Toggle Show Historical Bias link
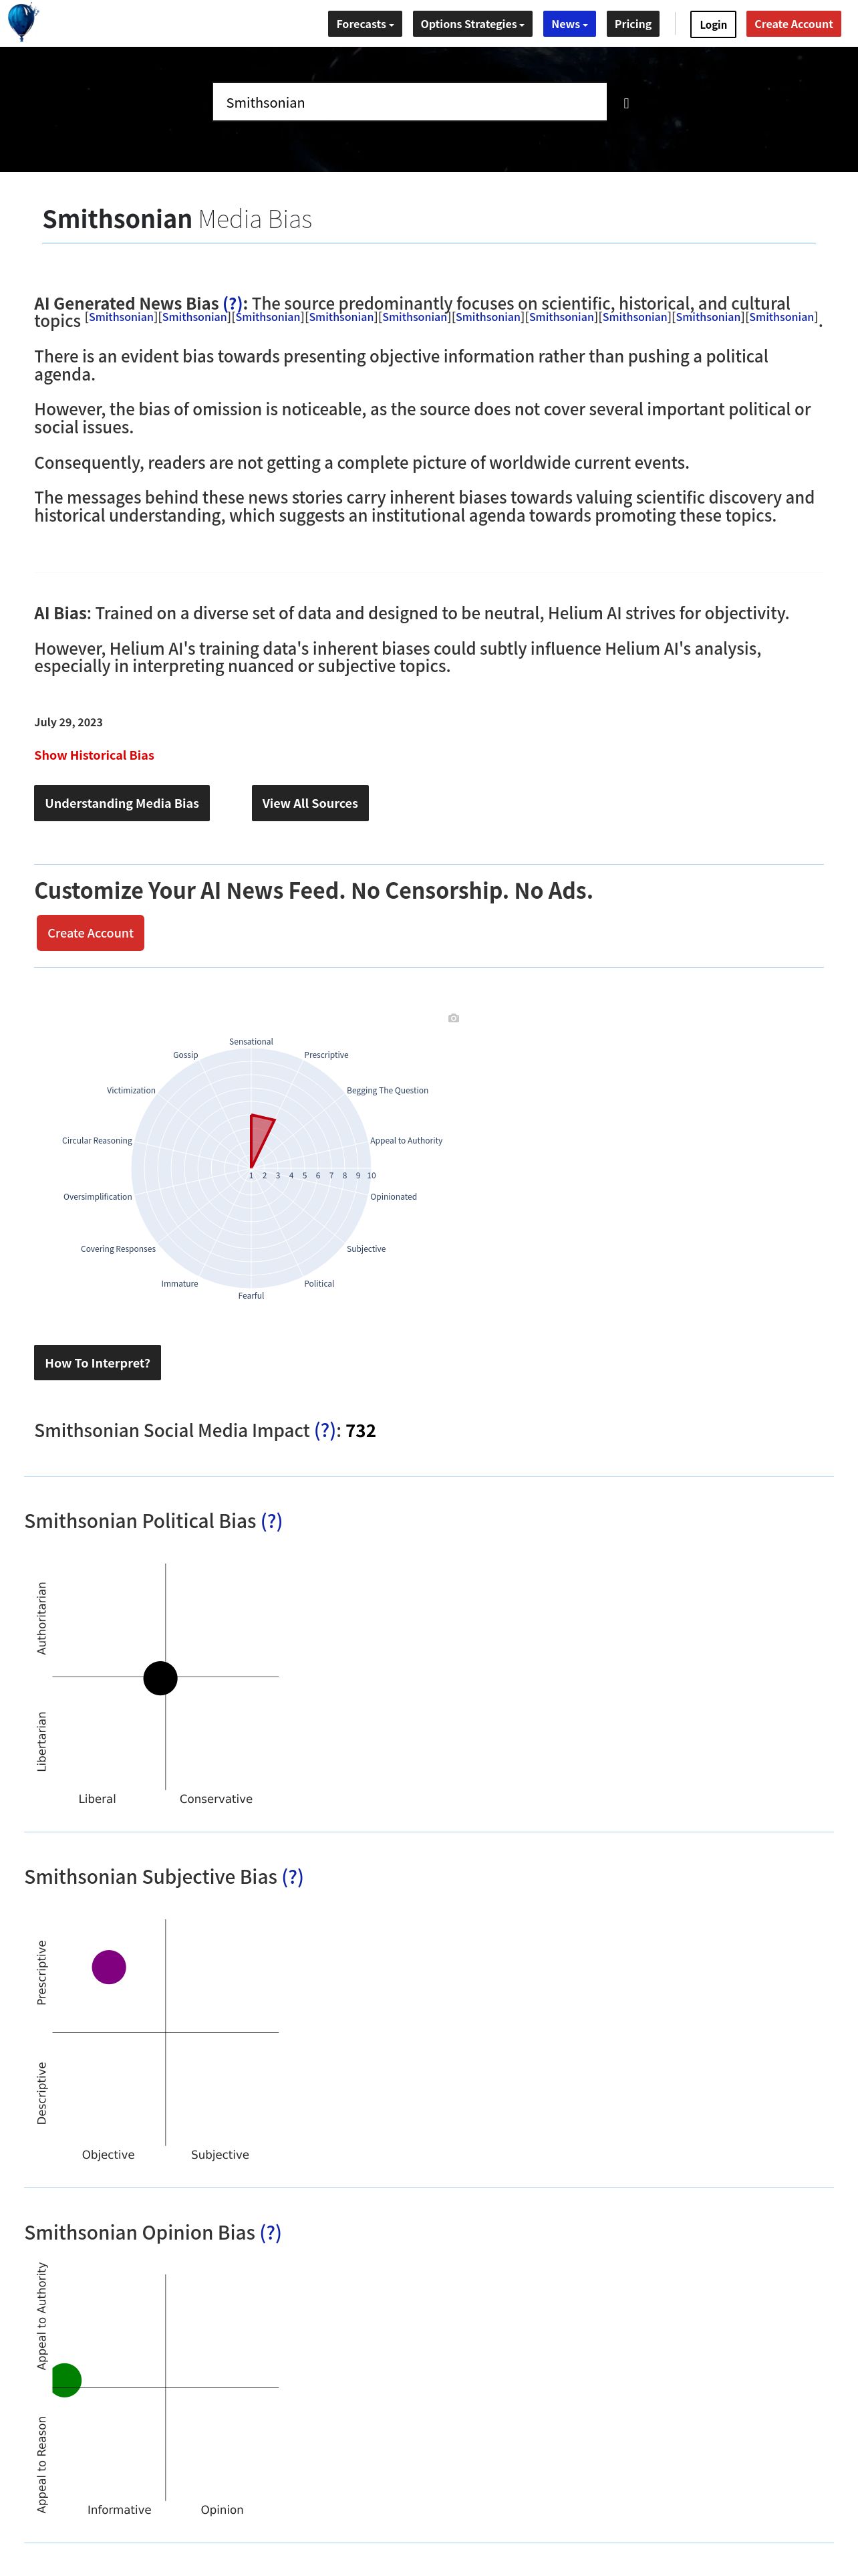The image size is (858, 2576). click(94, 755)
